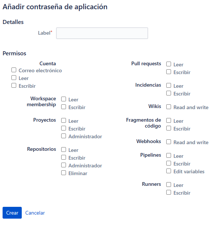Enable Leer permission for Proyectos
The width and height of the screenshot is (209, 226).
pos(63,121)
